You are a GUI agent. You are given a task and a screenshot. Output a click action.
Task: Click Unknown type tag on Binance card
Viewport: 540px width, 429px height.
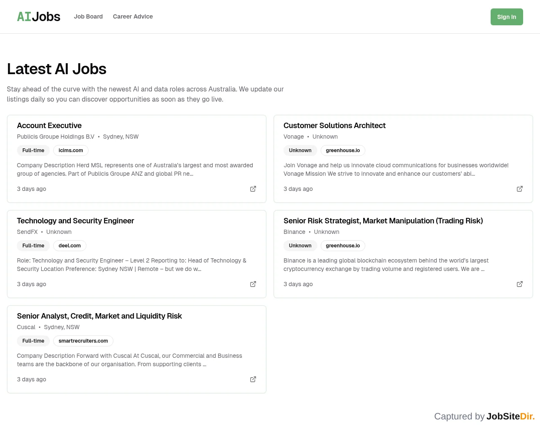(300, 246)
